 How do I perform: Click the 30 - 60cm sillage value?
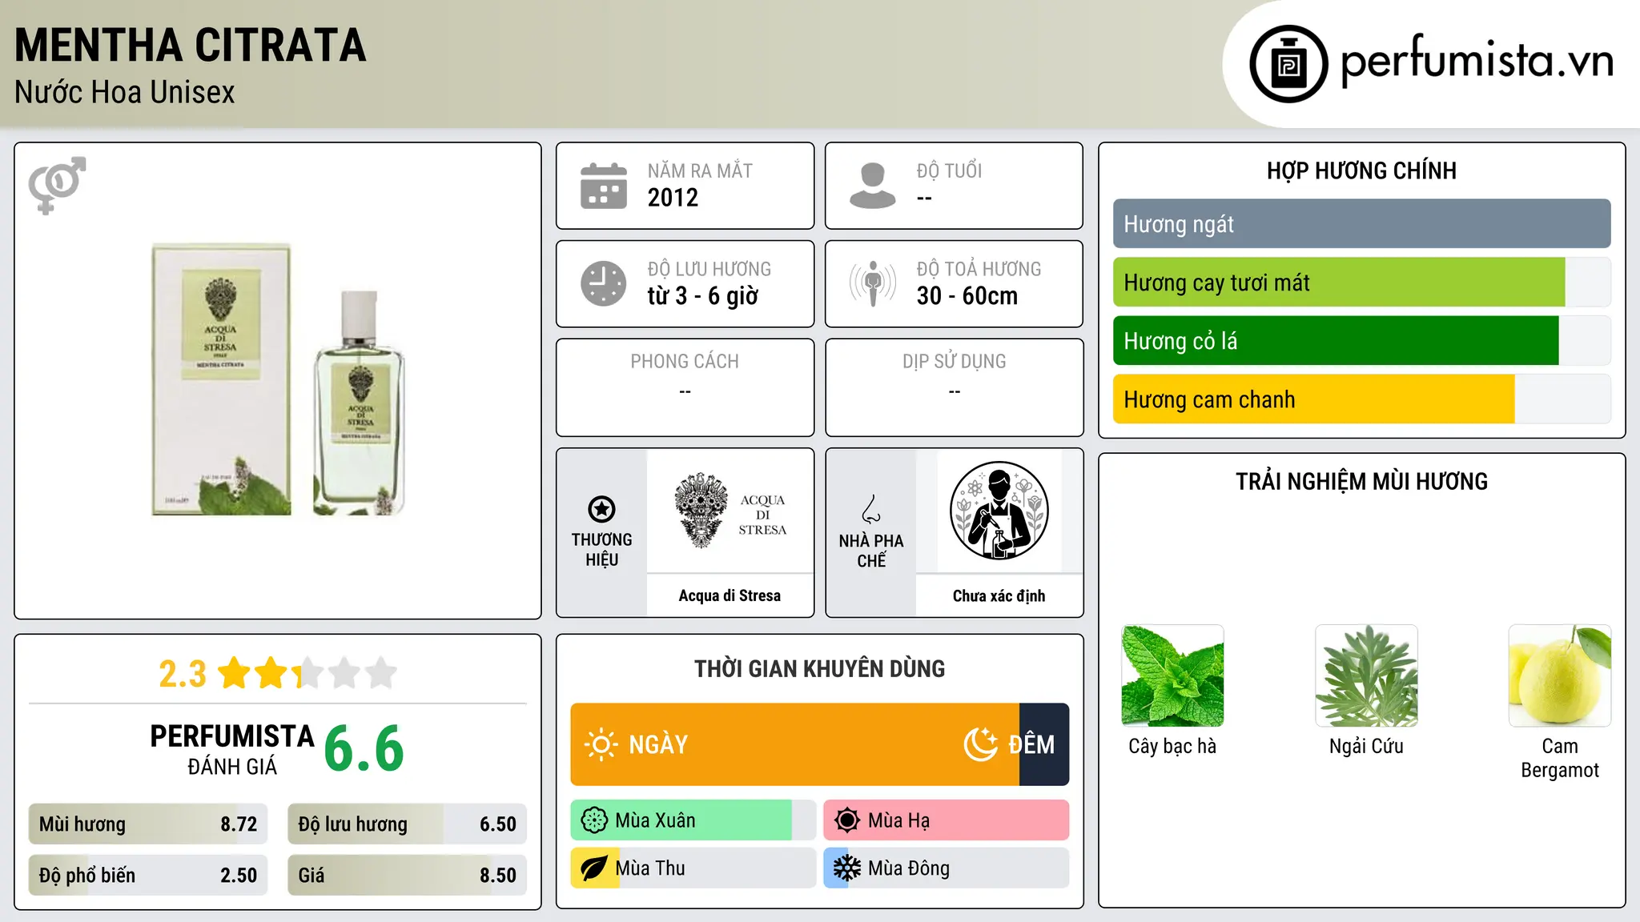tap(967, 296)
